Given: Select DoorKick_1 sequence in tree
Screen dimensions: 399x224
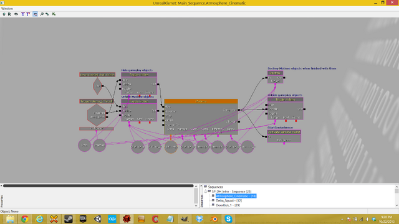Looking at the screenshot, I should (x=228, y=205).
